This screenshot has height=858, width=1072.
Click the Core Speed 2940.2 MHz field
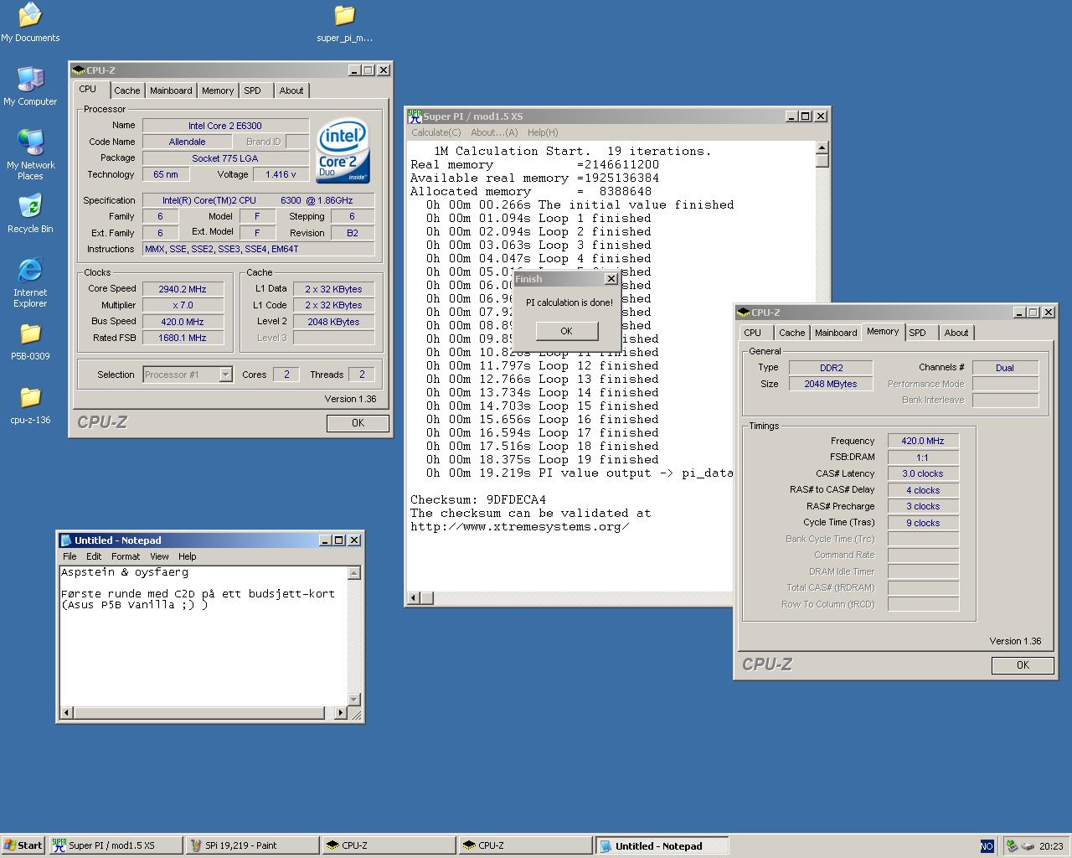click(x=183, y=289)
